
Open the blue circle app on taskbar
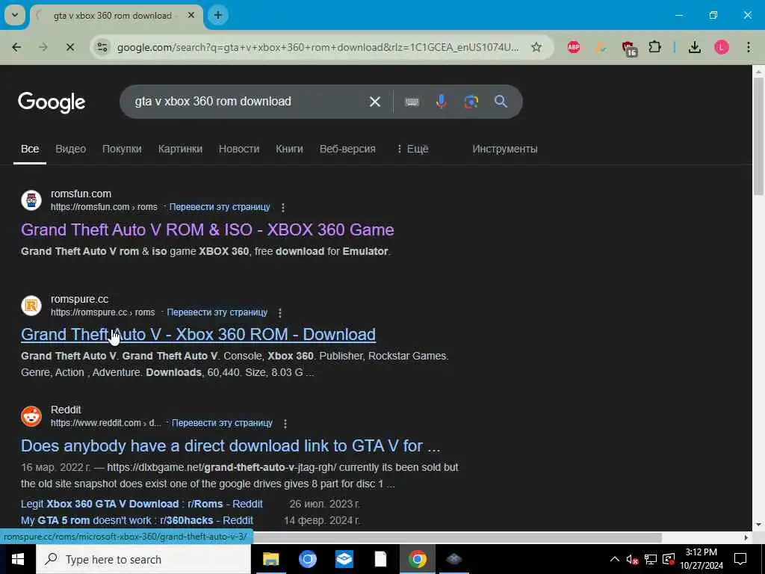[307, 559]
